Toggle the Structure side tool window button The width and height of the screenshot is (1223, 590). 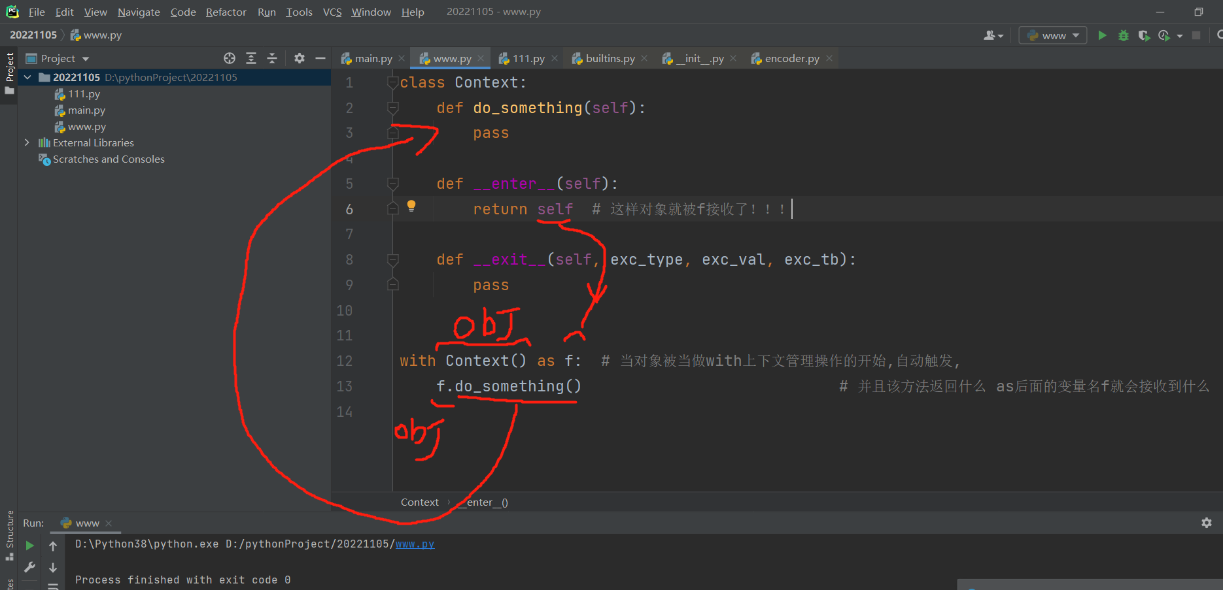(x=9, y=536)
